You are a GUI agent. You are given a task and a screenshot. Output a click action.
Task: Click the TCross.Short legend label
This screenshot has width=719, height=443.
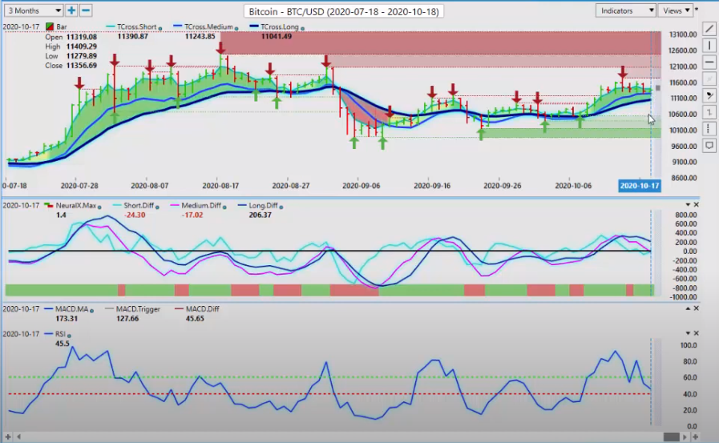[x=136, y=26]
